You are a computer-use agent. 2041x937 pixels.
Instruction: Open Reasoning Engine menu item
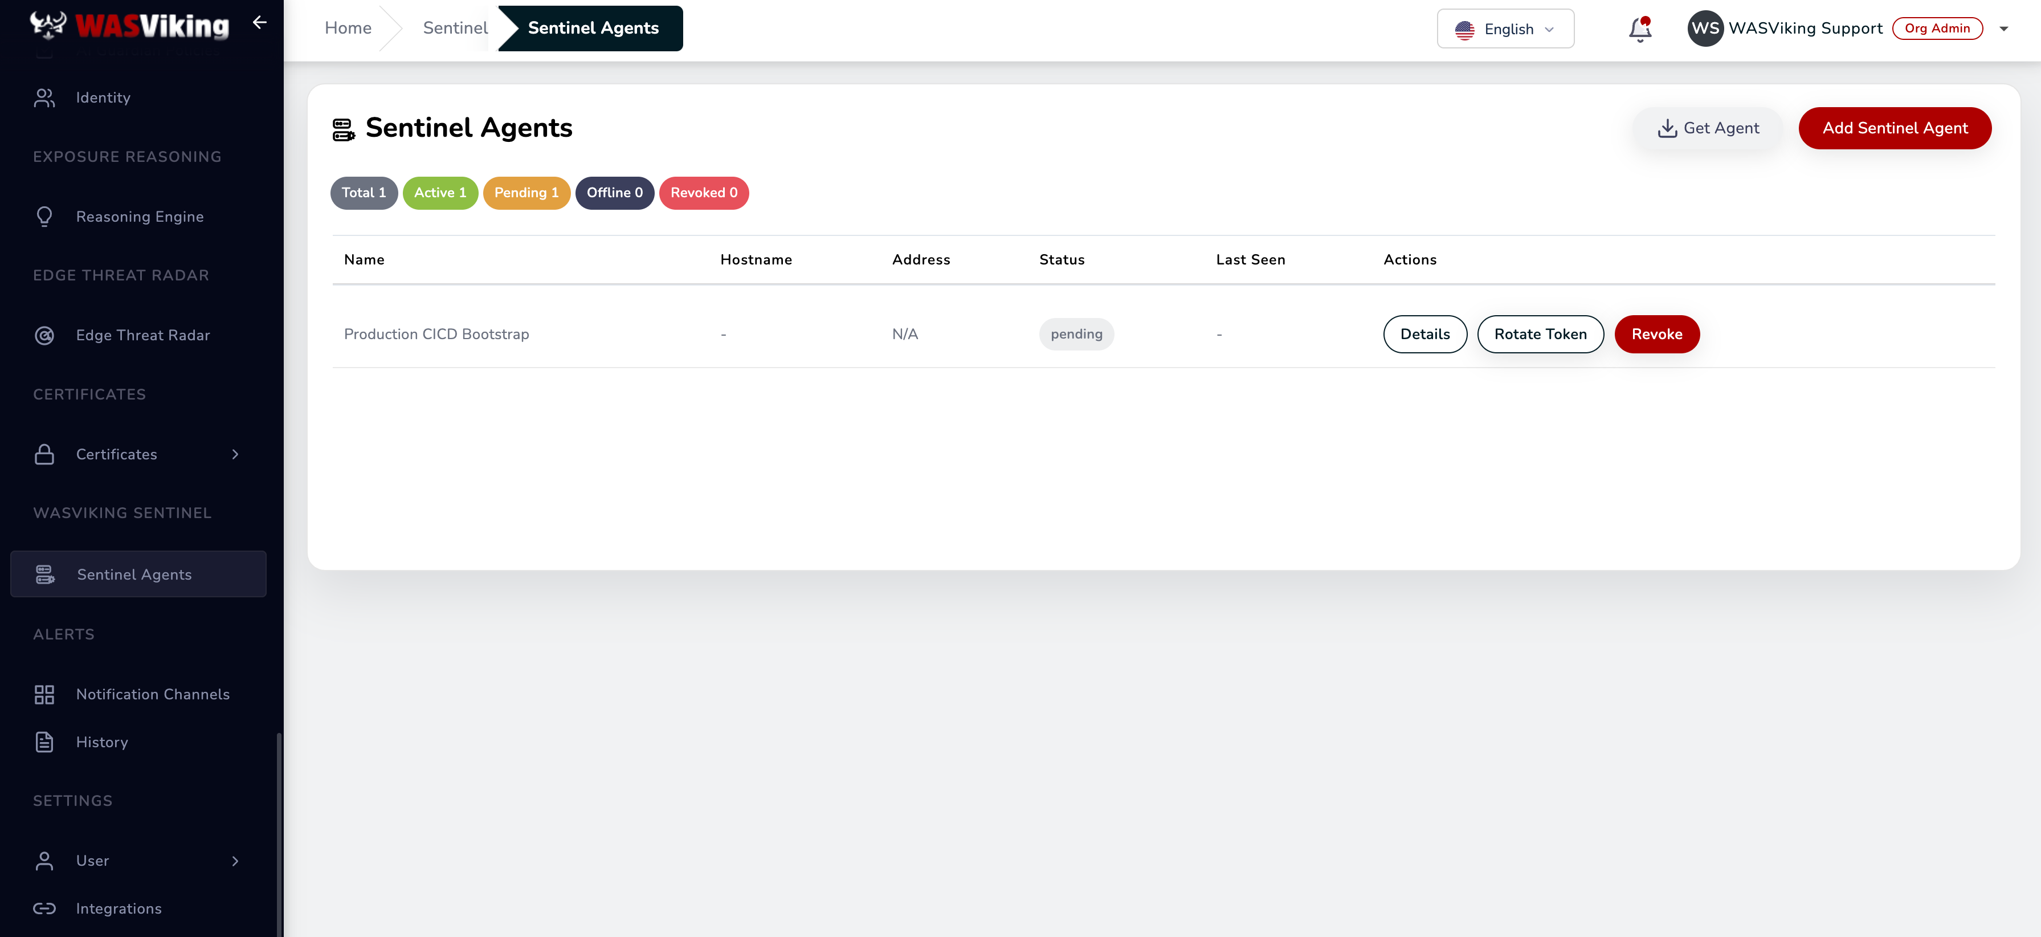(138, 217)
